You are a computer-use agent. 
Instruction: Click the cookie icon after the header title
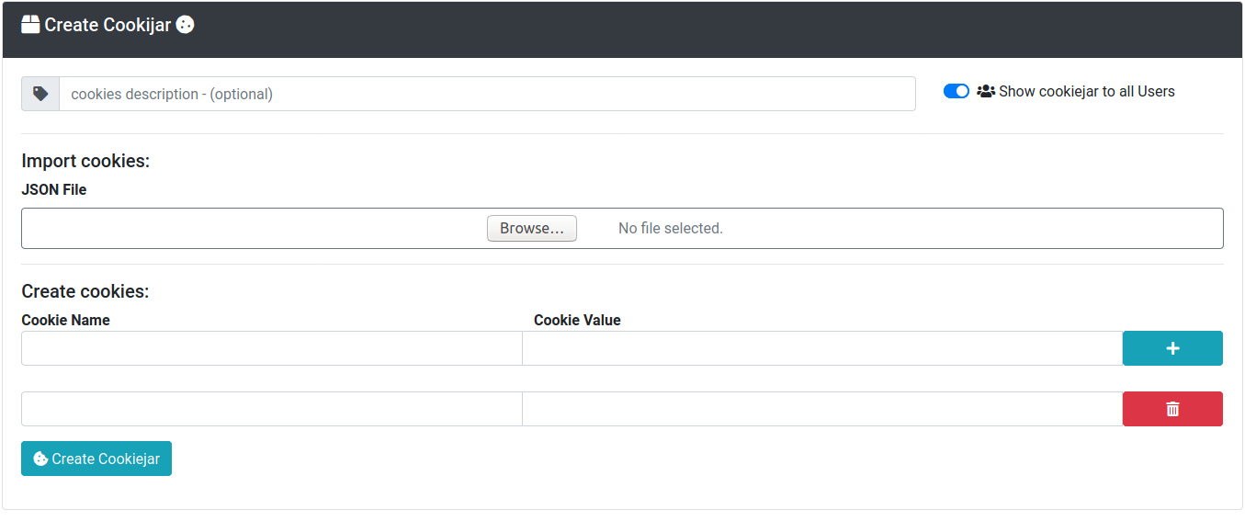pos(185,25)
